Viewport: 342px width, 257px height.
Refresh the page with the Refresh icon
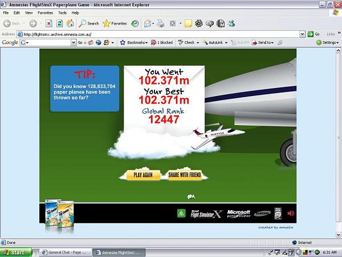59,23
